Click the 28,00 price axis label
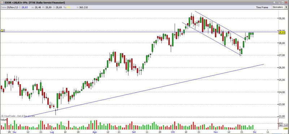Image resolution: width=289 pixels, height=134 pixels. click(282, 43)
